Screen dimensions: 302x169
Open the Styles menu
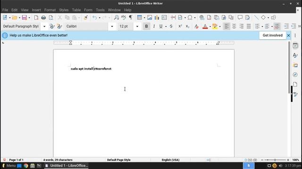(64, 10)
